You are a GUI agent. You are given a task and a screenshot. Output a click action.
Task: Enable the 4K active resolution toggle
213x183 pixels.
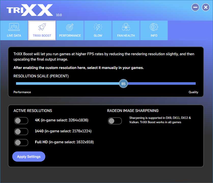click(x=21, y=120)
